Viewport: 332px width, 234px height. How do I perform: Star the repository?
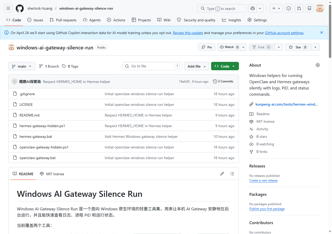[x=298, y=47]
